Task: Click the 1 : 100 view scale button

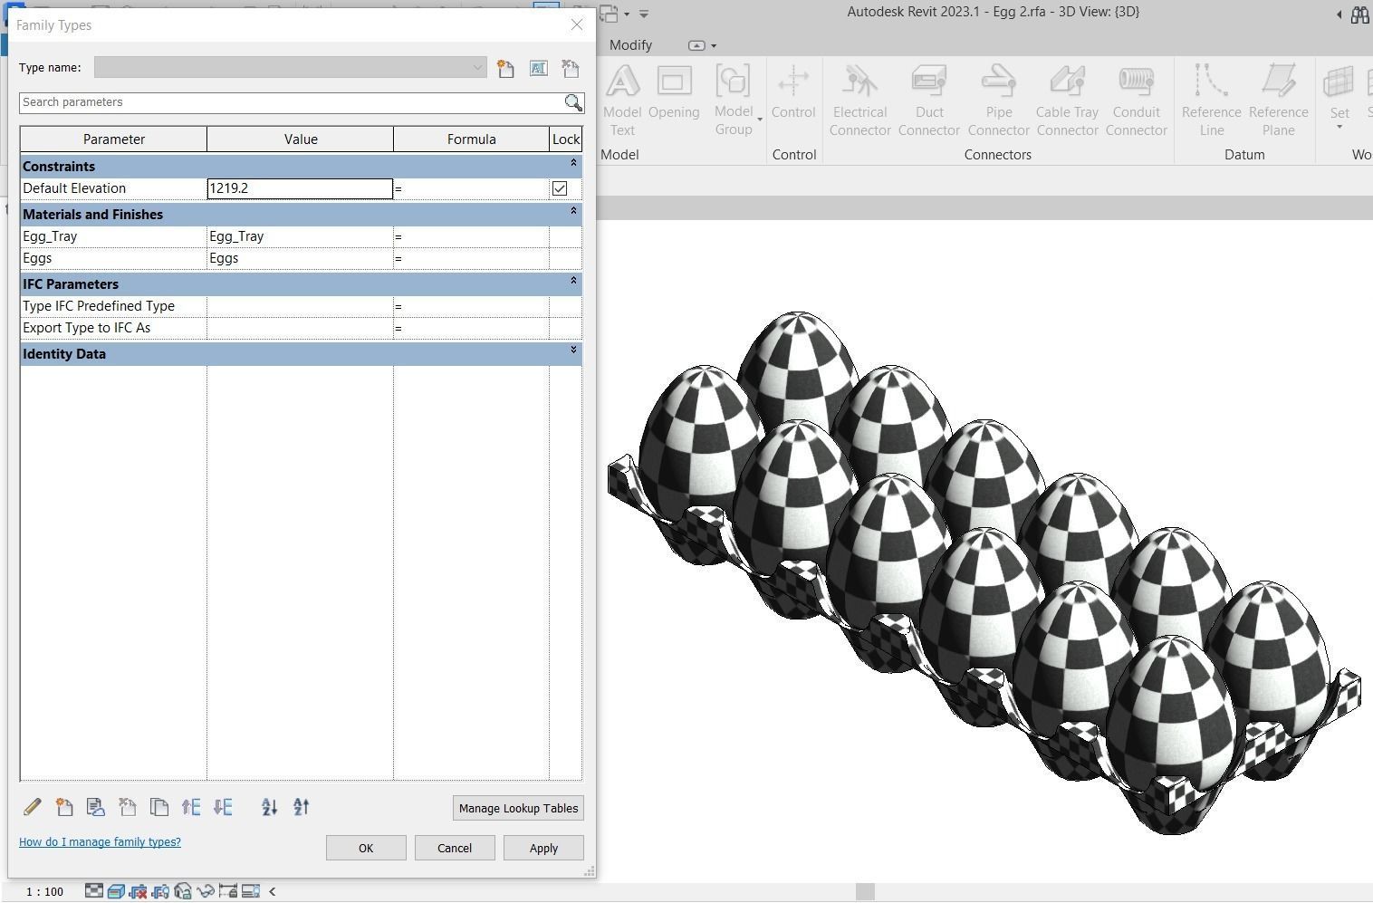Action: [x=45, y=892]
